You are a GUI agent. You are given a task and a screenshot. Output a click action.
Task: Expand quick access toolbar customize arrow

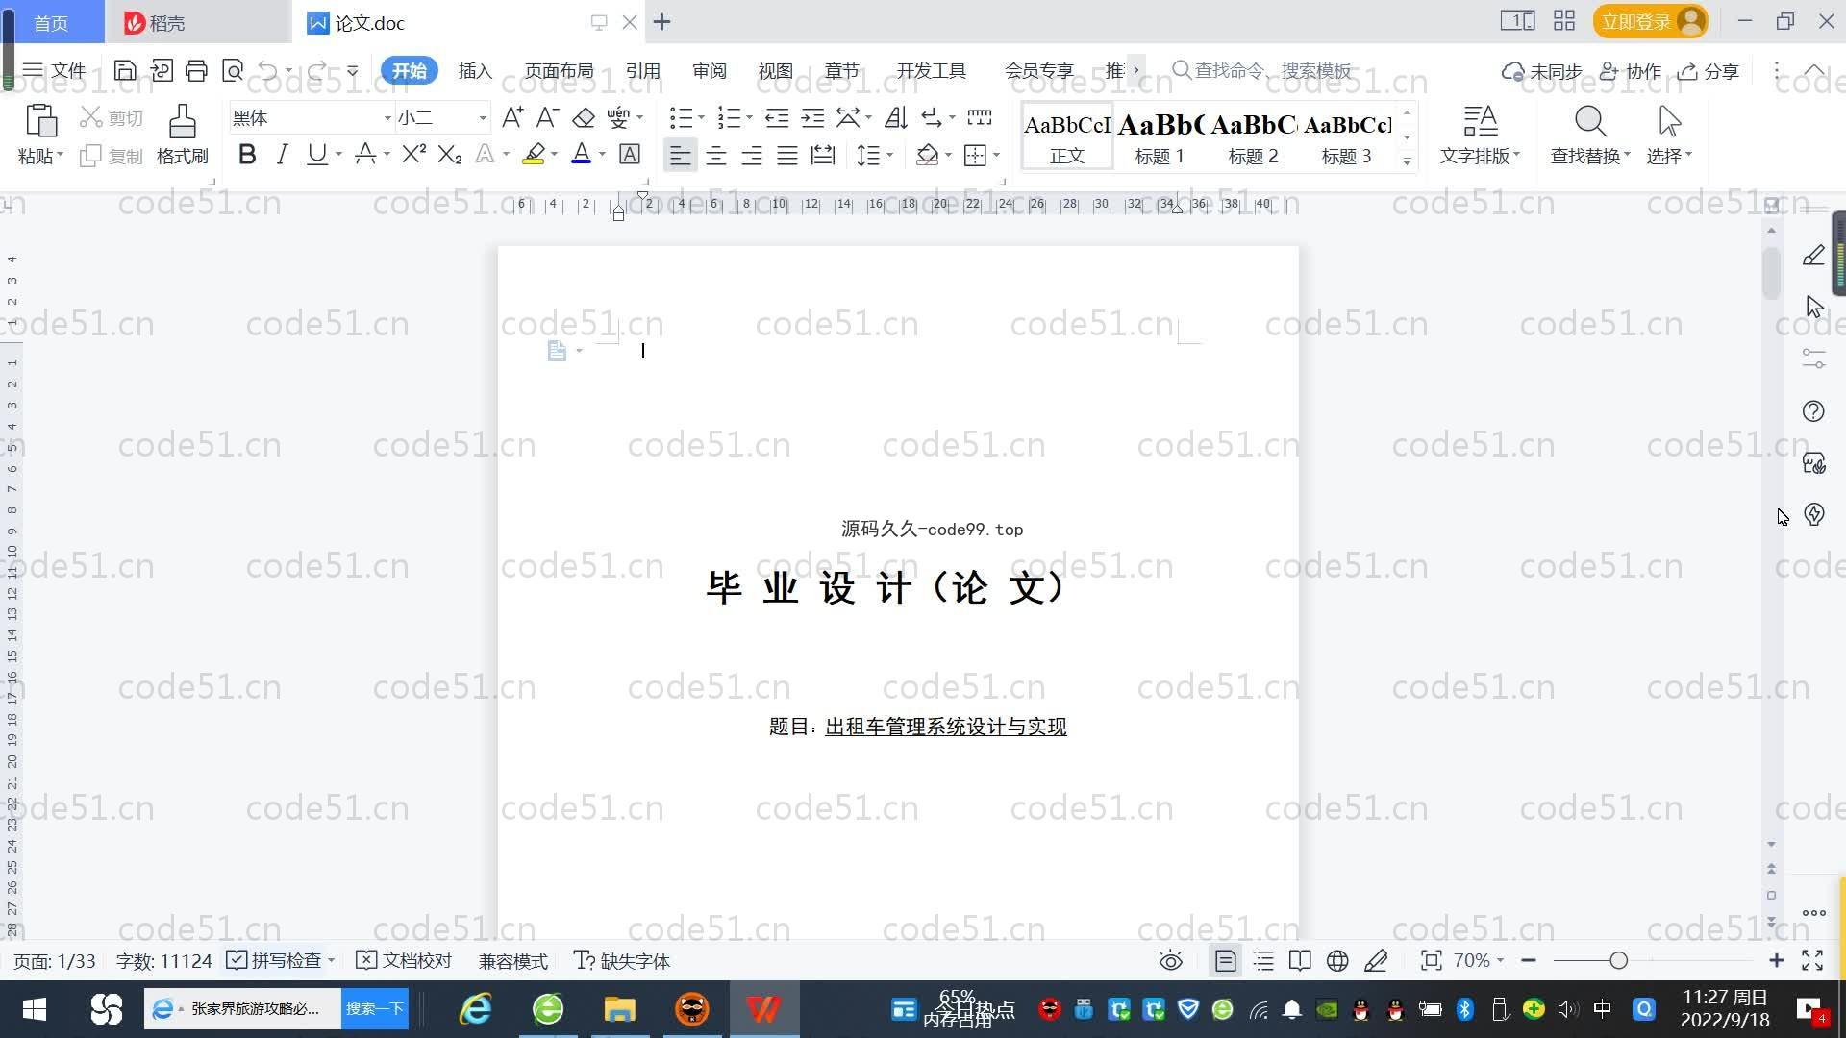click(353, 70)
